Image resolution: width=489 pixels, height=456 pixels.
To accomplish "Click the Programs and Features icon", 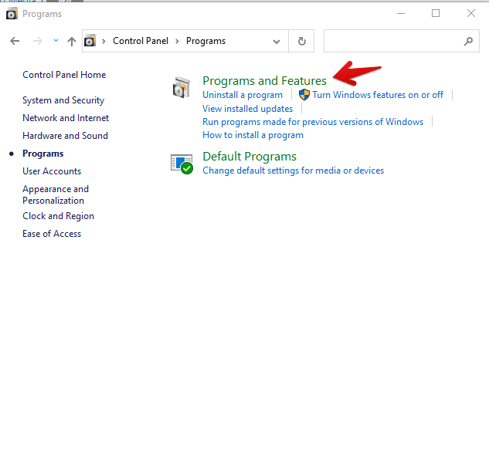I will (x=182, y=87).
